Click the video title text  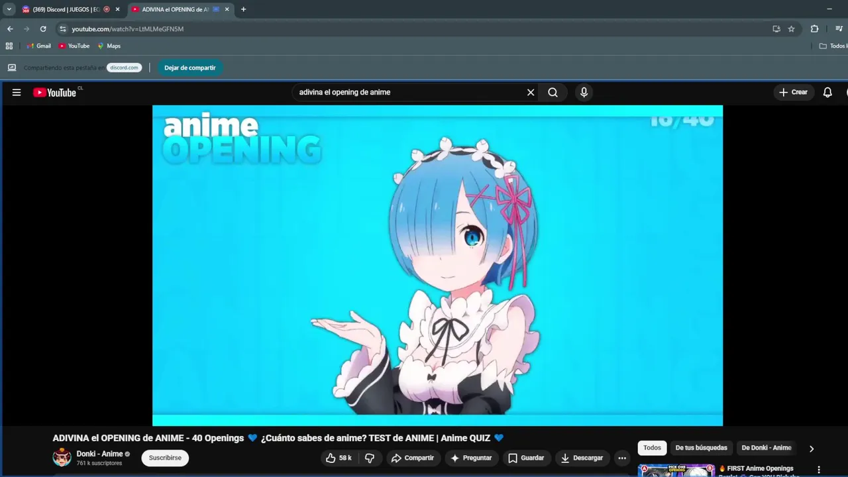click(x=278, y=438)
